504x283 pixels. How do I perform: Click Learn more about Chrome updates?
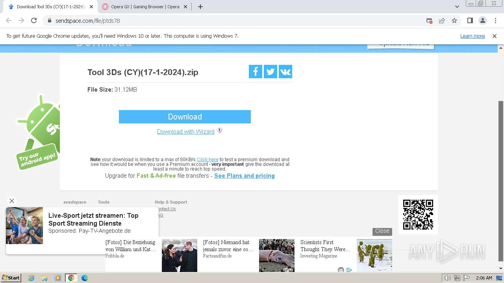472,36
